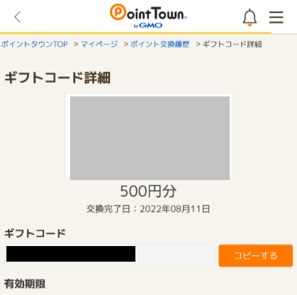Click the white frame around the gift image
Viewport: 297px width, 295px height.
[x=148, y=95]
